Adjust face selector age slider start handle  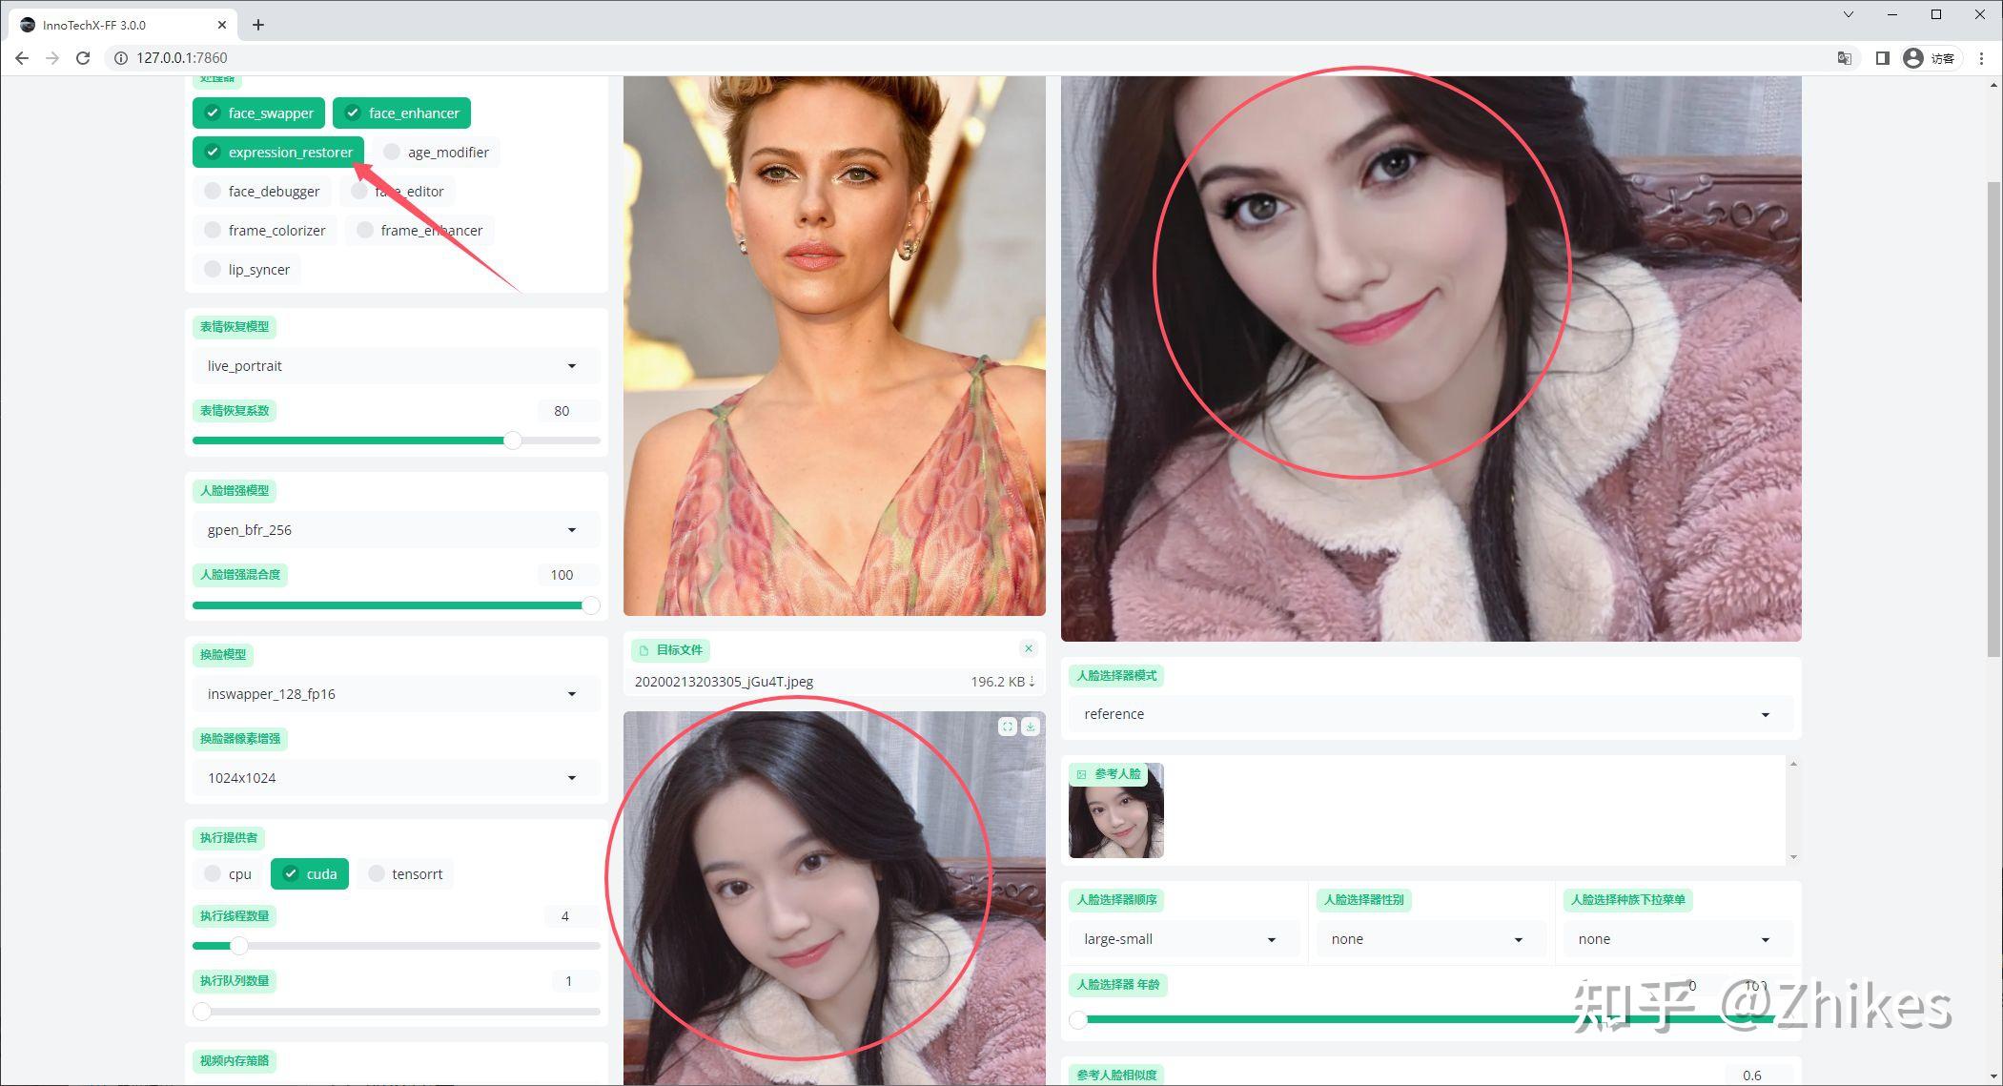coord(1078,1020)
